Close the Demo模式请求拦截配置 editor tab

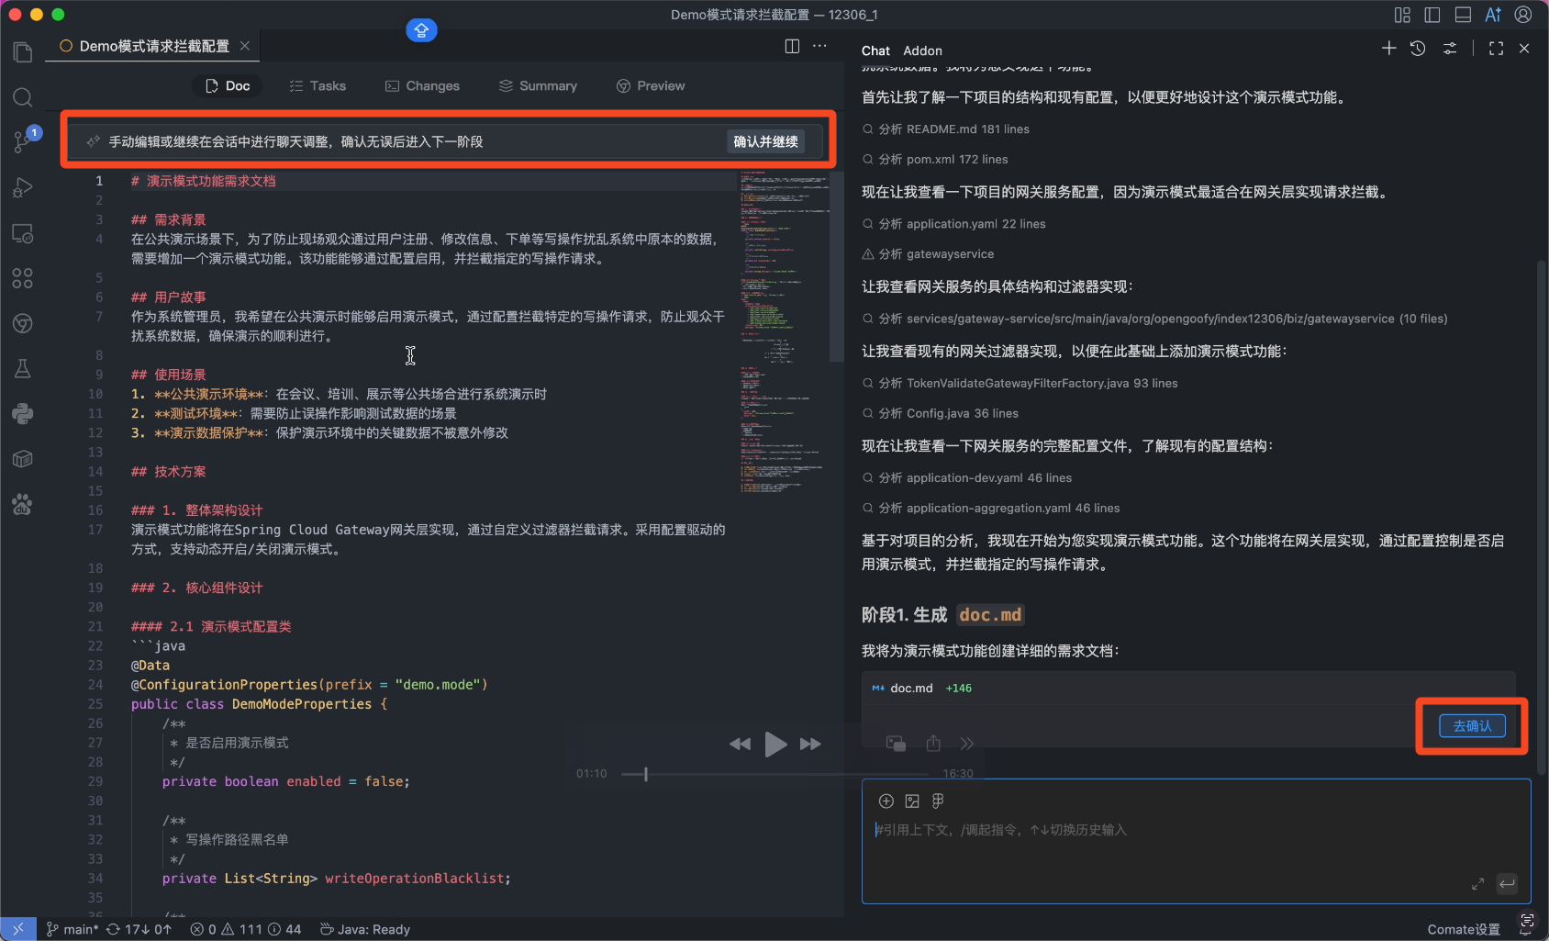tap(245, 46)
